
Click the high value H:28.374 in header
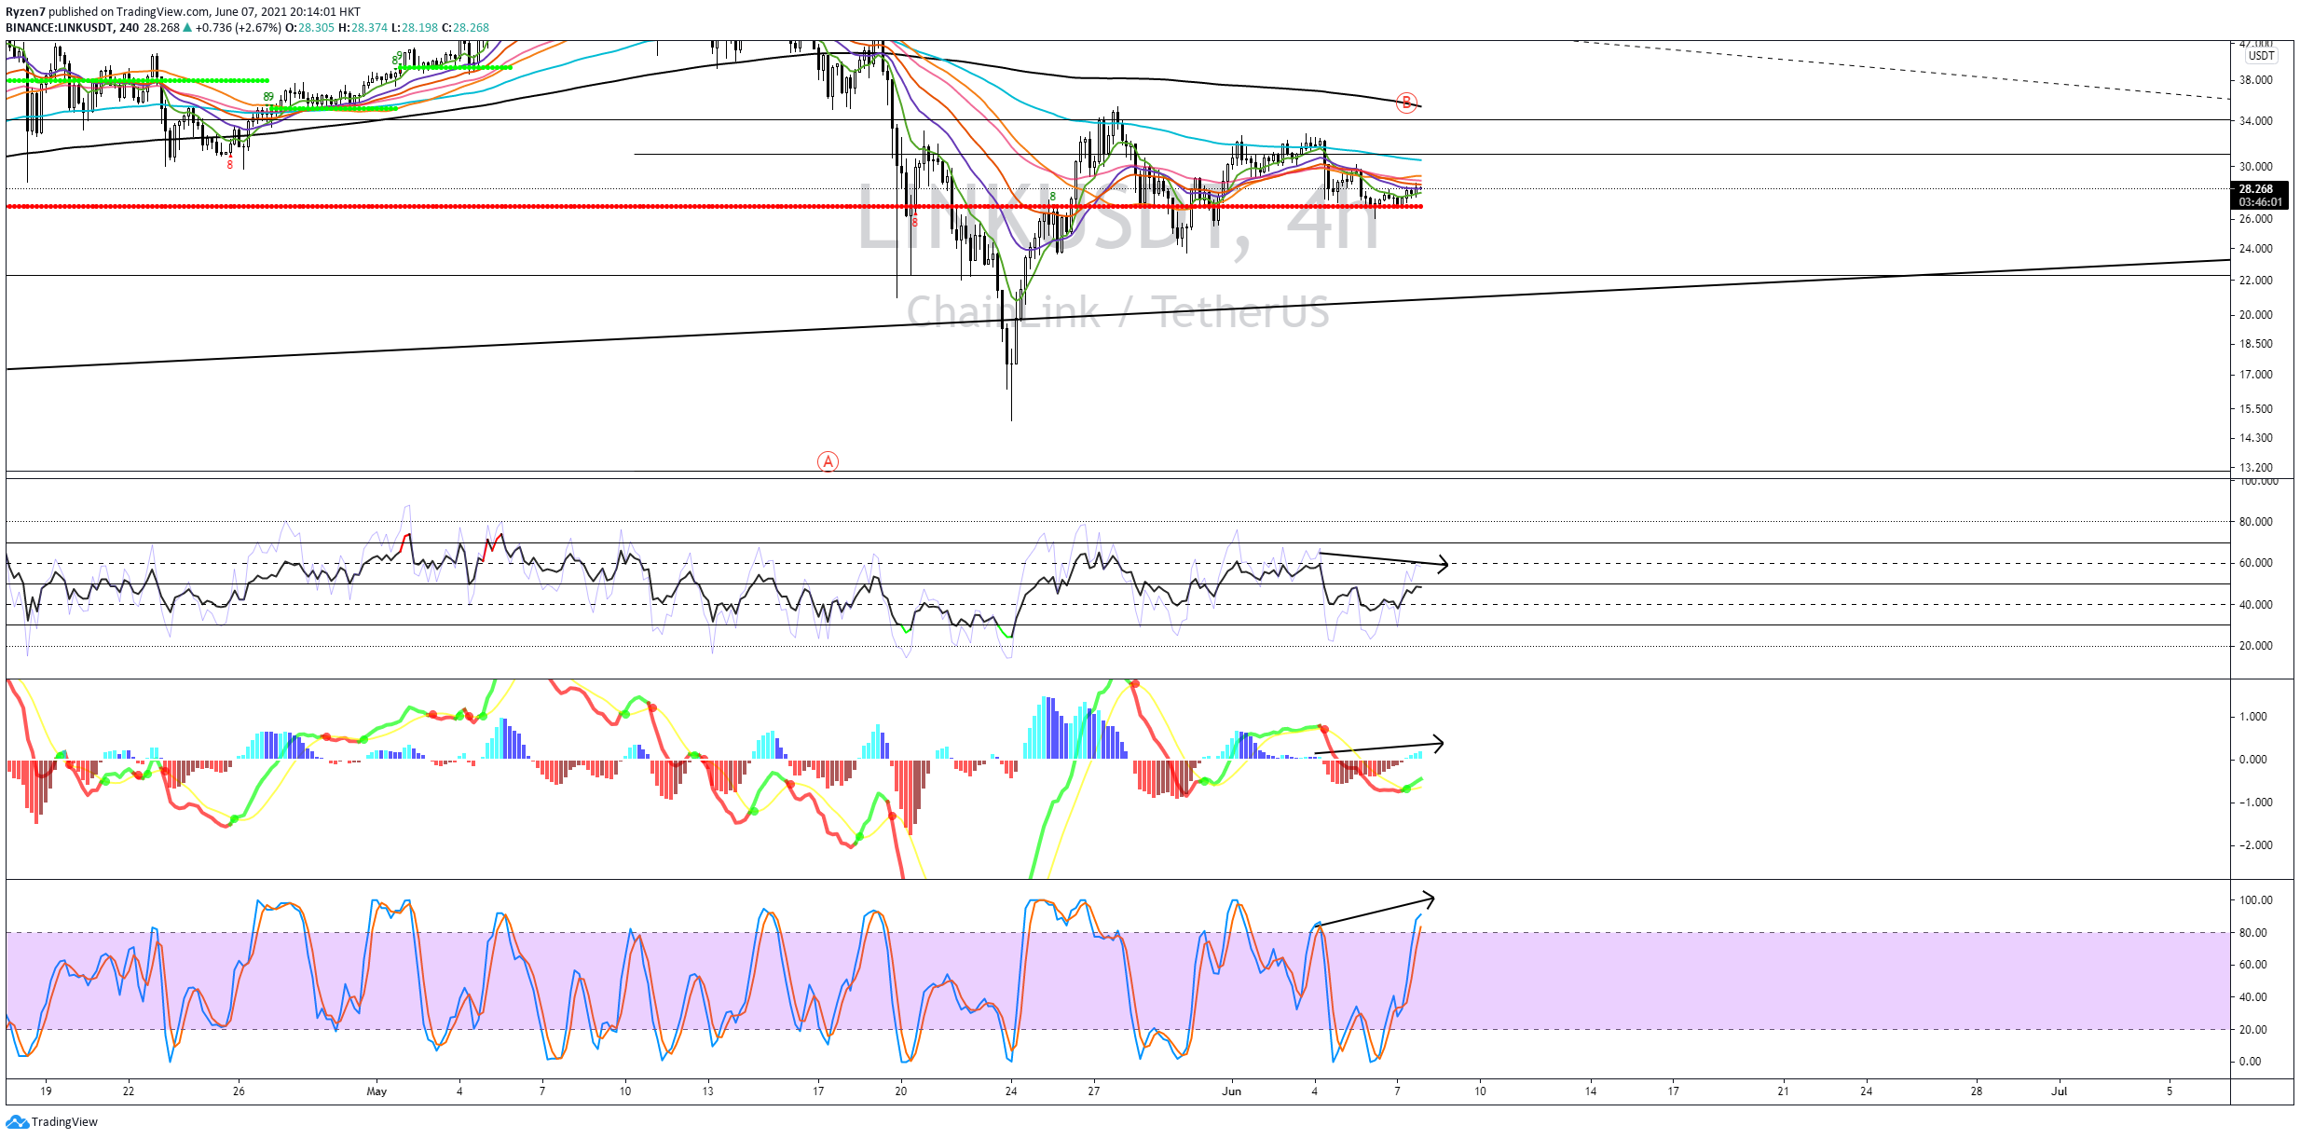(363, 28)
